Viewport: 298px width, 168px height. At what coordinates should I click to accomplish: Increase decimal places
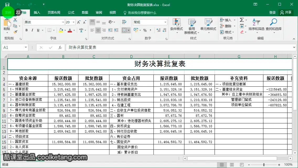[x=158, y=30]
